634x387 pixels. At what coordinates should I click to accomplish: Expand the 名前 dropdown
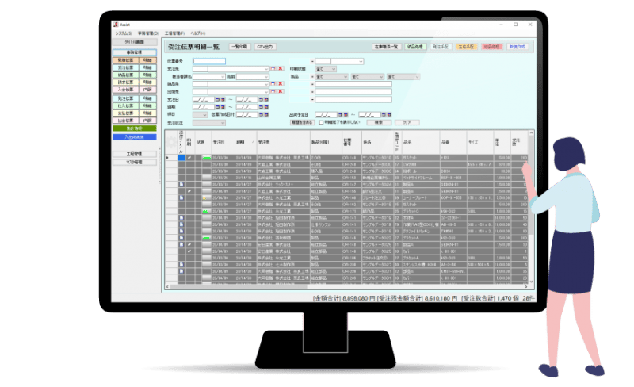tap(266, 76)
